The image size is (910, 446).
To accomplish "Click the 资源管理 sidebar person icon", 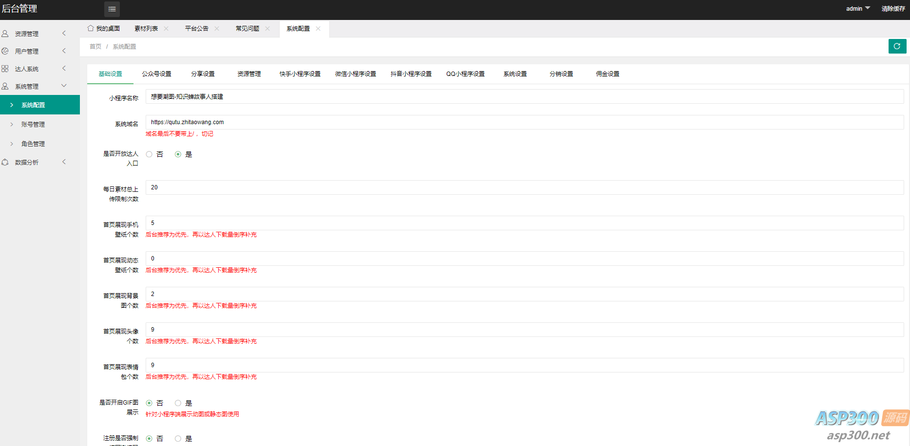I will [5, 34].
